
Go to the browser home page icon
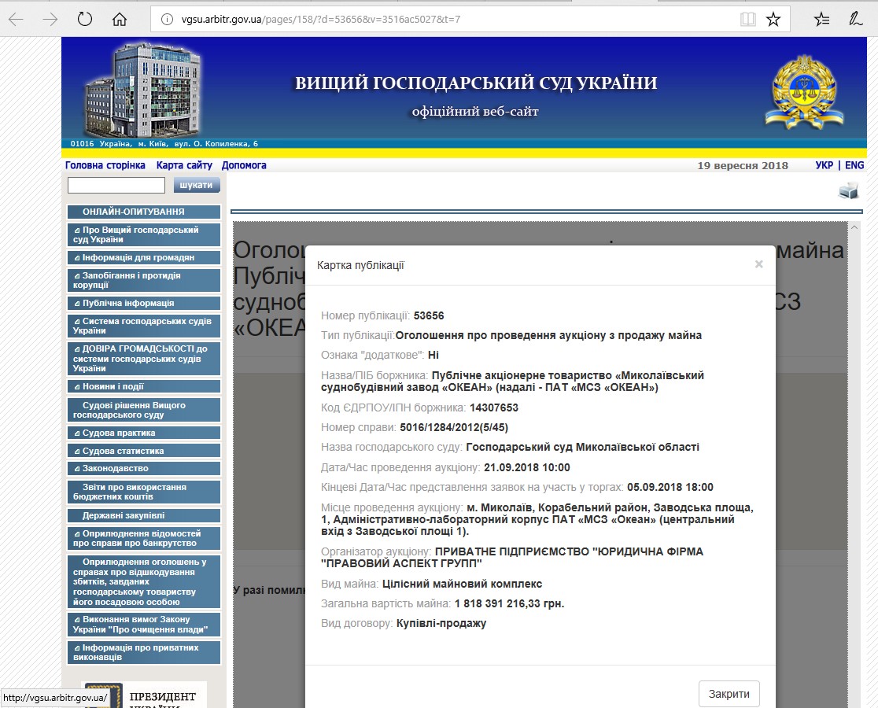[x=120, y=20]
